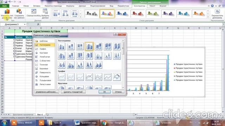Image resolution: width=225 pixels, height=126 pixels.
Task: Open Лист 1 sheet tab
Action: click(40, 114)
